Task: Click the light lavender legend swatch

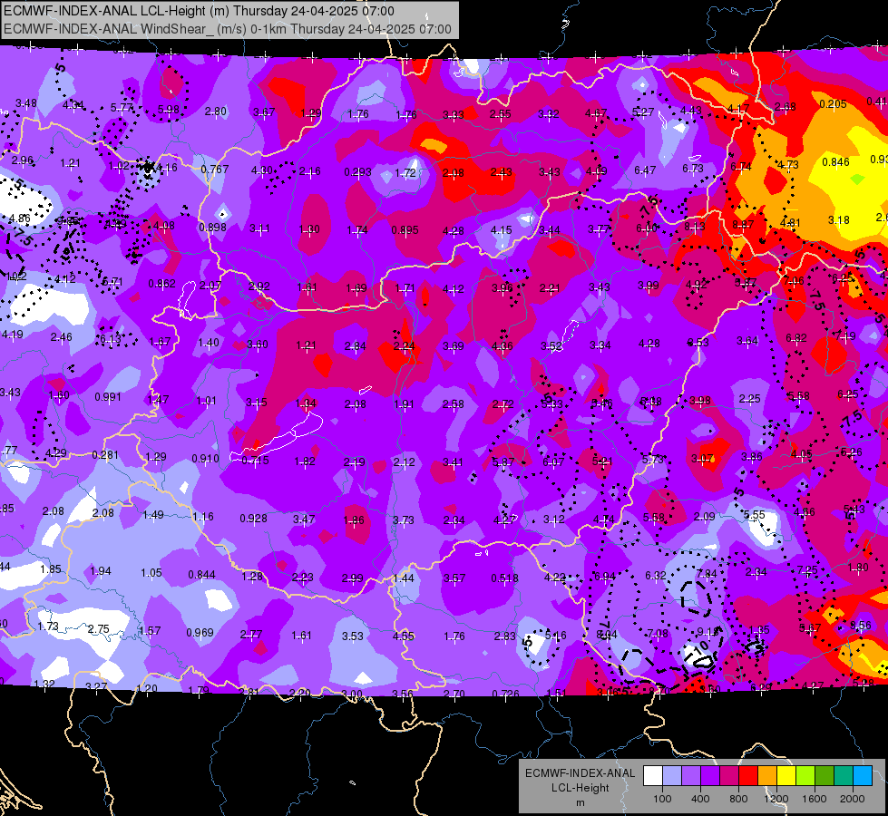Action: [672, 776]
